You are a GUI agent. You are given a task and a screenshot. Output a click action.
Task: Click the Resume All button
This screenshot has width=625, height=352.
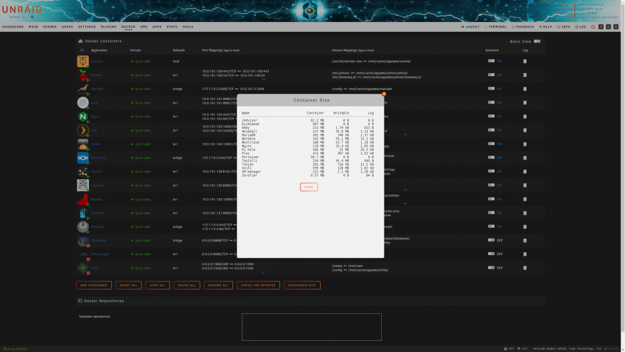click(218, 285)
